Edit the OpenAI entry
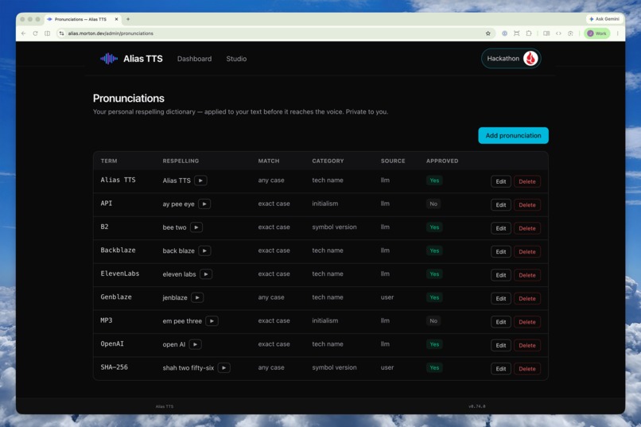 point(501,345)
